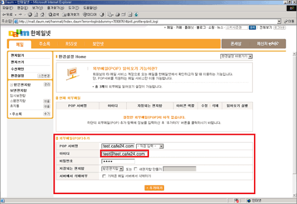Open the 직접 입력 POP server dropdown
Viewport: 297px width, 204px height.
tap(150, 146)
